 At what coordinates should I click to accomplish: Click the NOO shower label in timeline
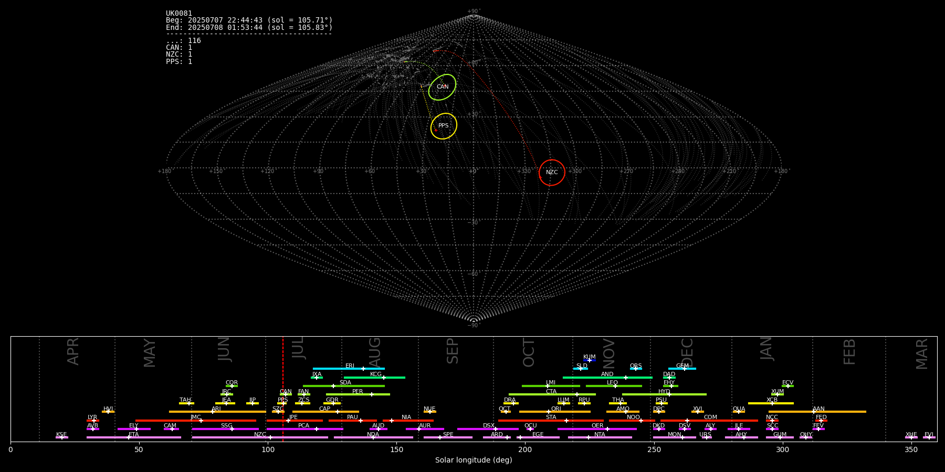[x=633, y=417]
